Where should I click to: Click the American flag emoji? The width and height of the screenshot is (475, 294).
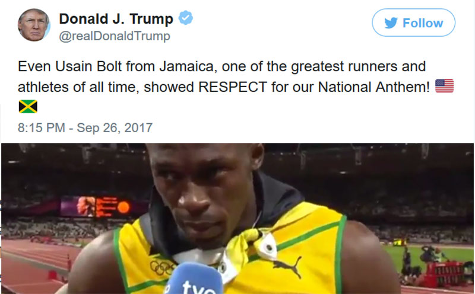pos(444,86)
